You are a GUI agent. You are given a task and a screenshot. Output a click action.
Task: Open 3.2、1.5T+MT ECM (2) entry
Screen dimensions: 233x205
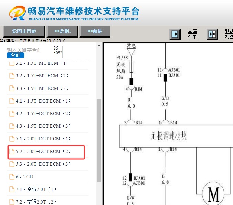[x=48, y=76]
